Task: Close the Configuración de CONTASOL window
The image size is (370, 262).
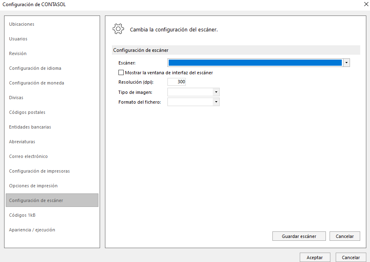Action: [x=366, y=4]
